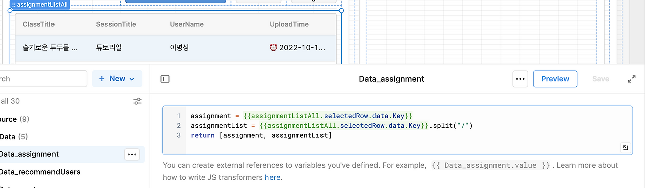Focus the query search field

[x=43, y=79]
